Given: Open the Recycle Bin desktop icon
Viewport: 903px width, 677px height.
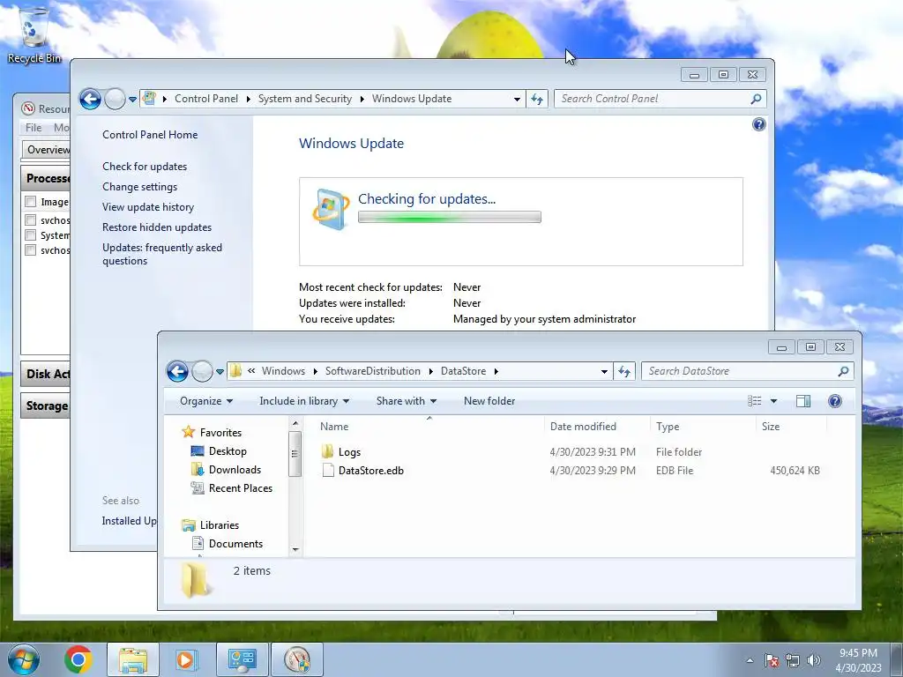Looking at the screenshot, I should 34,33.
